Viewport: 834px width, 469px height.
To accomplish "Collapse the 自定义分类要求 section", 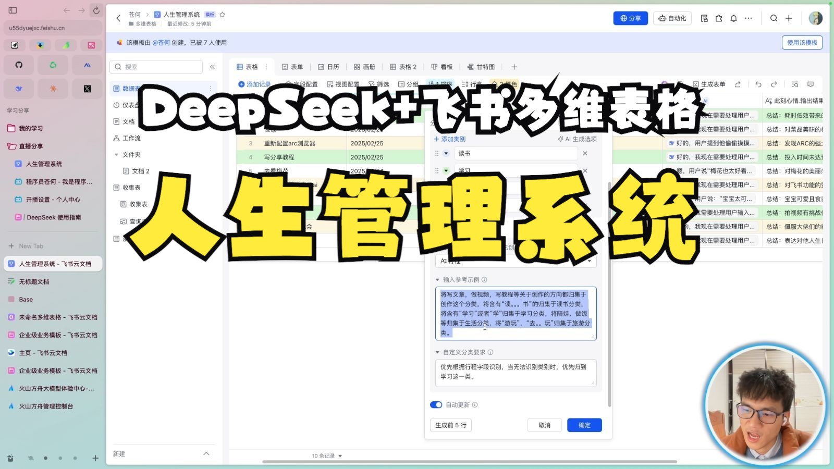I will [437, 352].
